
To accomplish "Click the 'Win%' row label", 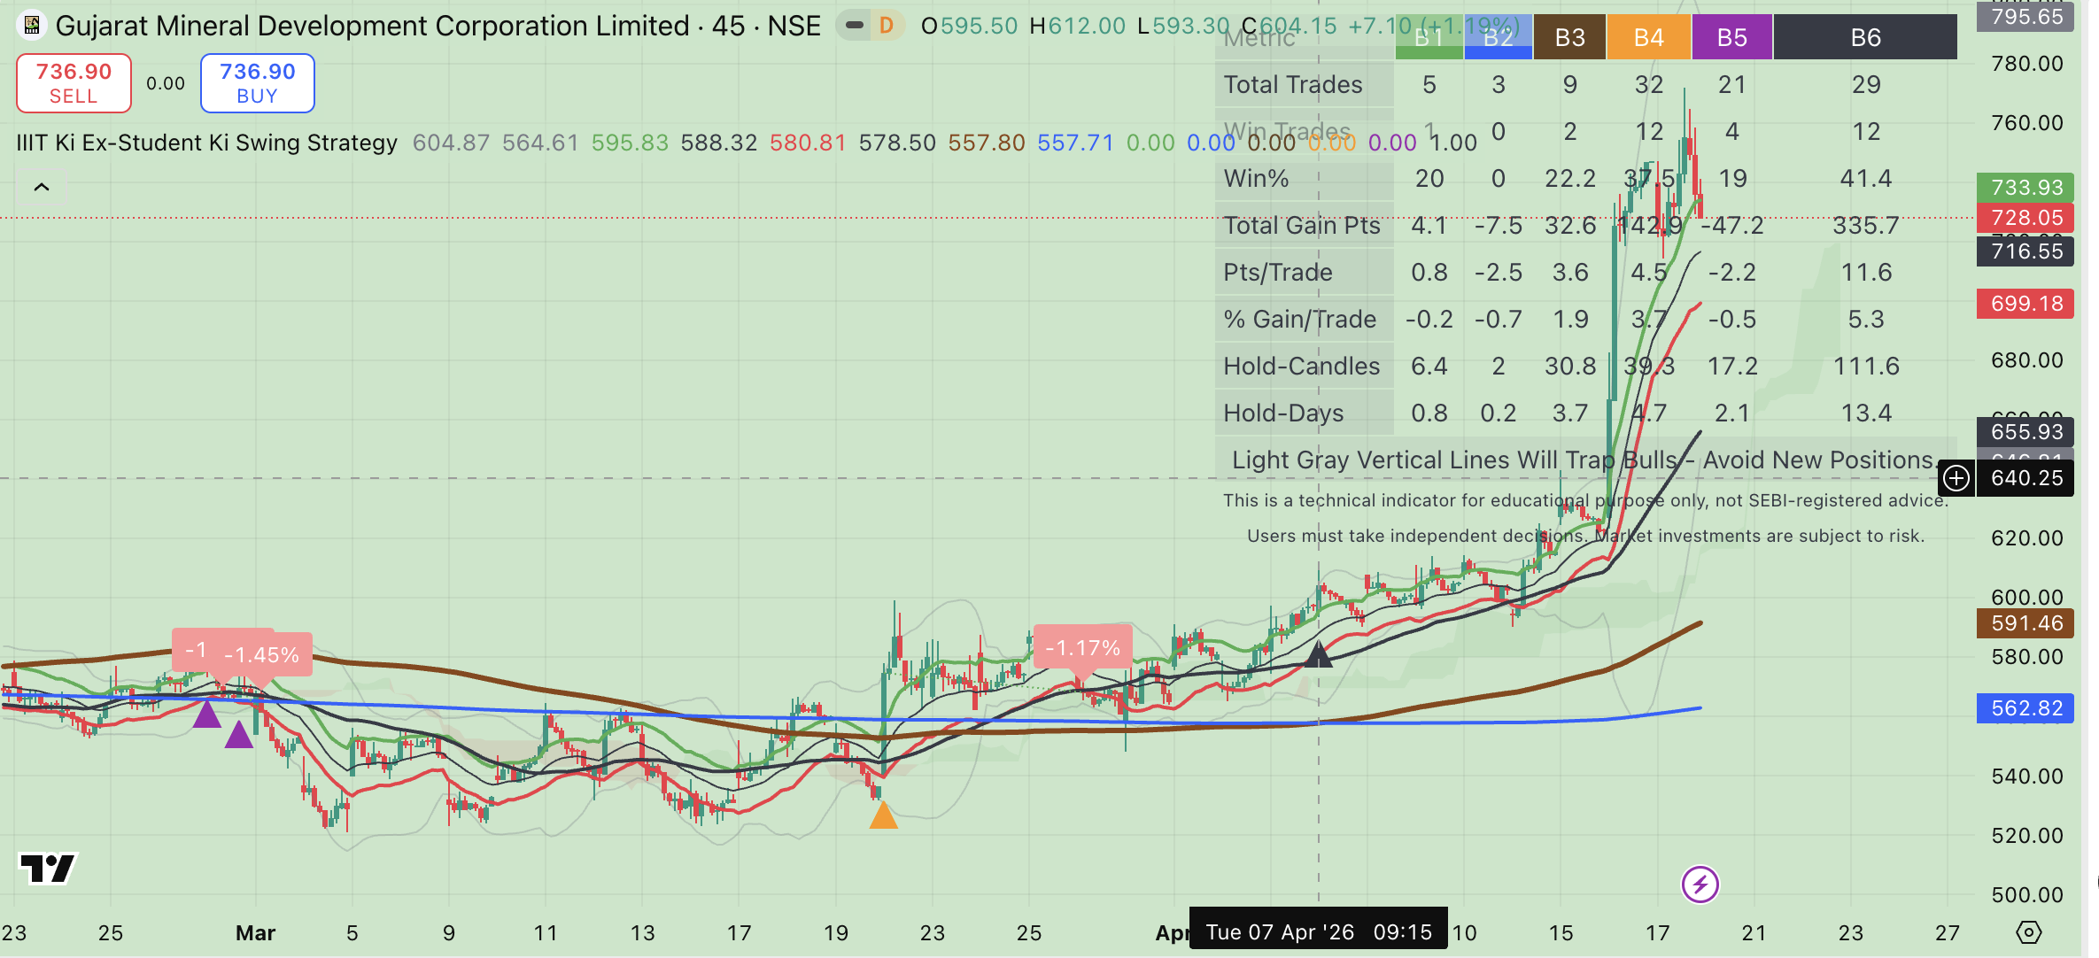I will pos(1256,178).
